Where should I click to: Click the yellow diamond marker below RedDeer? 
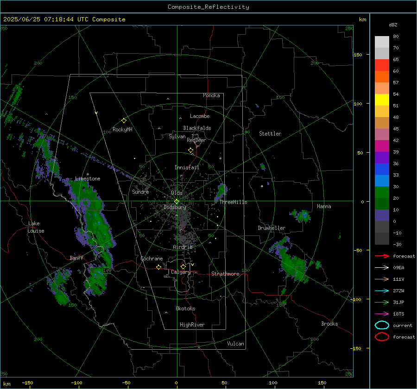tap(190, 150)
